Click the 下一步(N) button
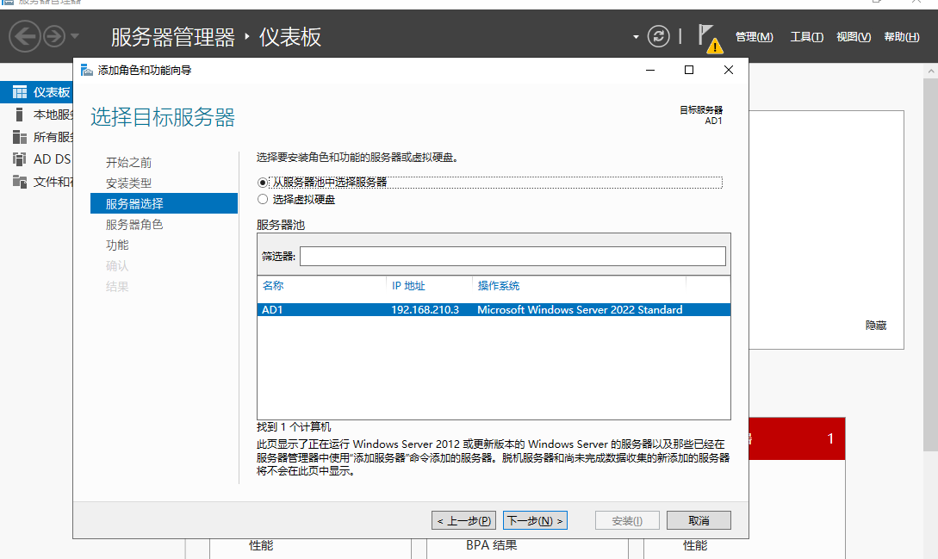 [x=535, y=521]
